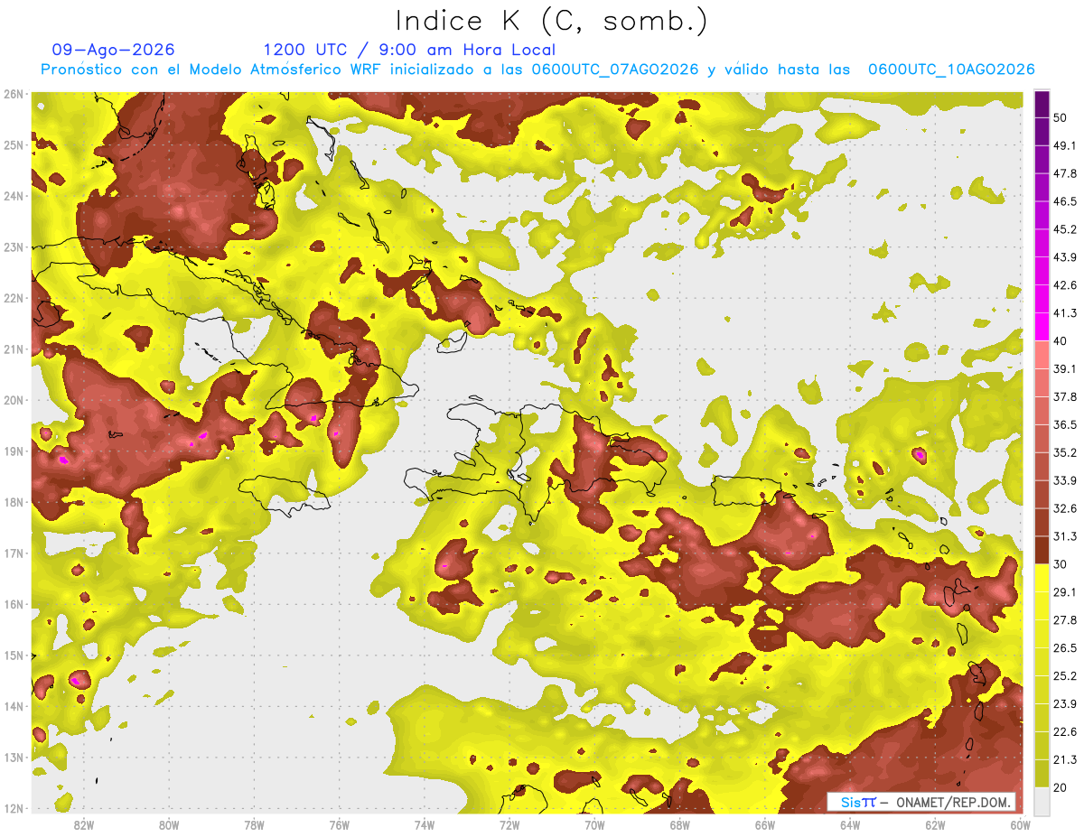This screenshot has width=1084, height=837.
Task: Click the legend value '31.3'
Action: (x=1065, y=536)
